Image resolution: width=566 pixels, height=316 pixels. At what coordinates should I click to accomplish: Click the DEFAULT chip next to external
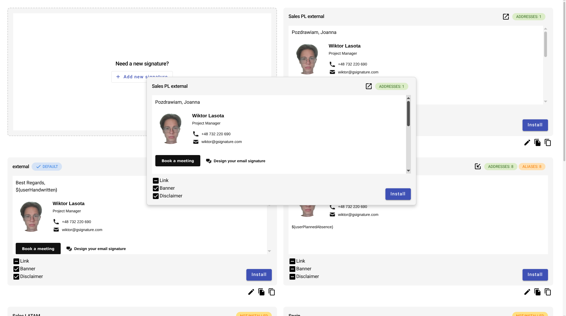tap(47, 167)
